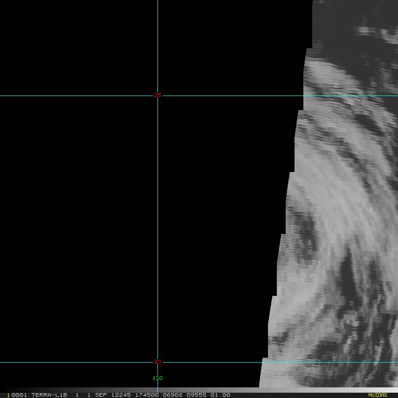398x398 pixels.
Task: Click where the 25 latitude and 120 longitude lines cross
Action: 157,96
